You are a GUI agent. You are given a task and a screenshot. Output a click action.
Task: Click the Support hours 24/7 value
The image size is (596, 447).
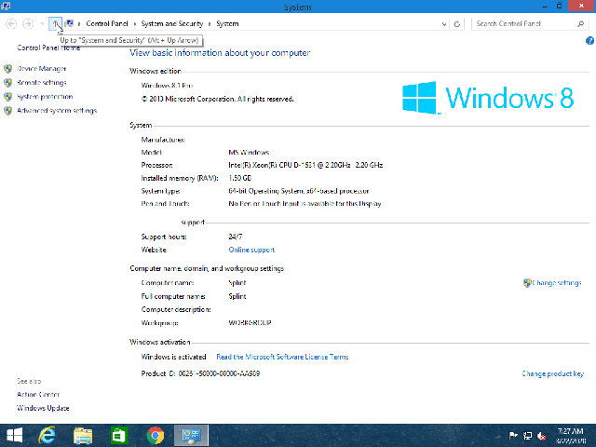(x=236, y=237)
